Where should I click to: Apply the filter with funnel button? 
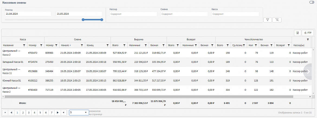tap(267, 20)
